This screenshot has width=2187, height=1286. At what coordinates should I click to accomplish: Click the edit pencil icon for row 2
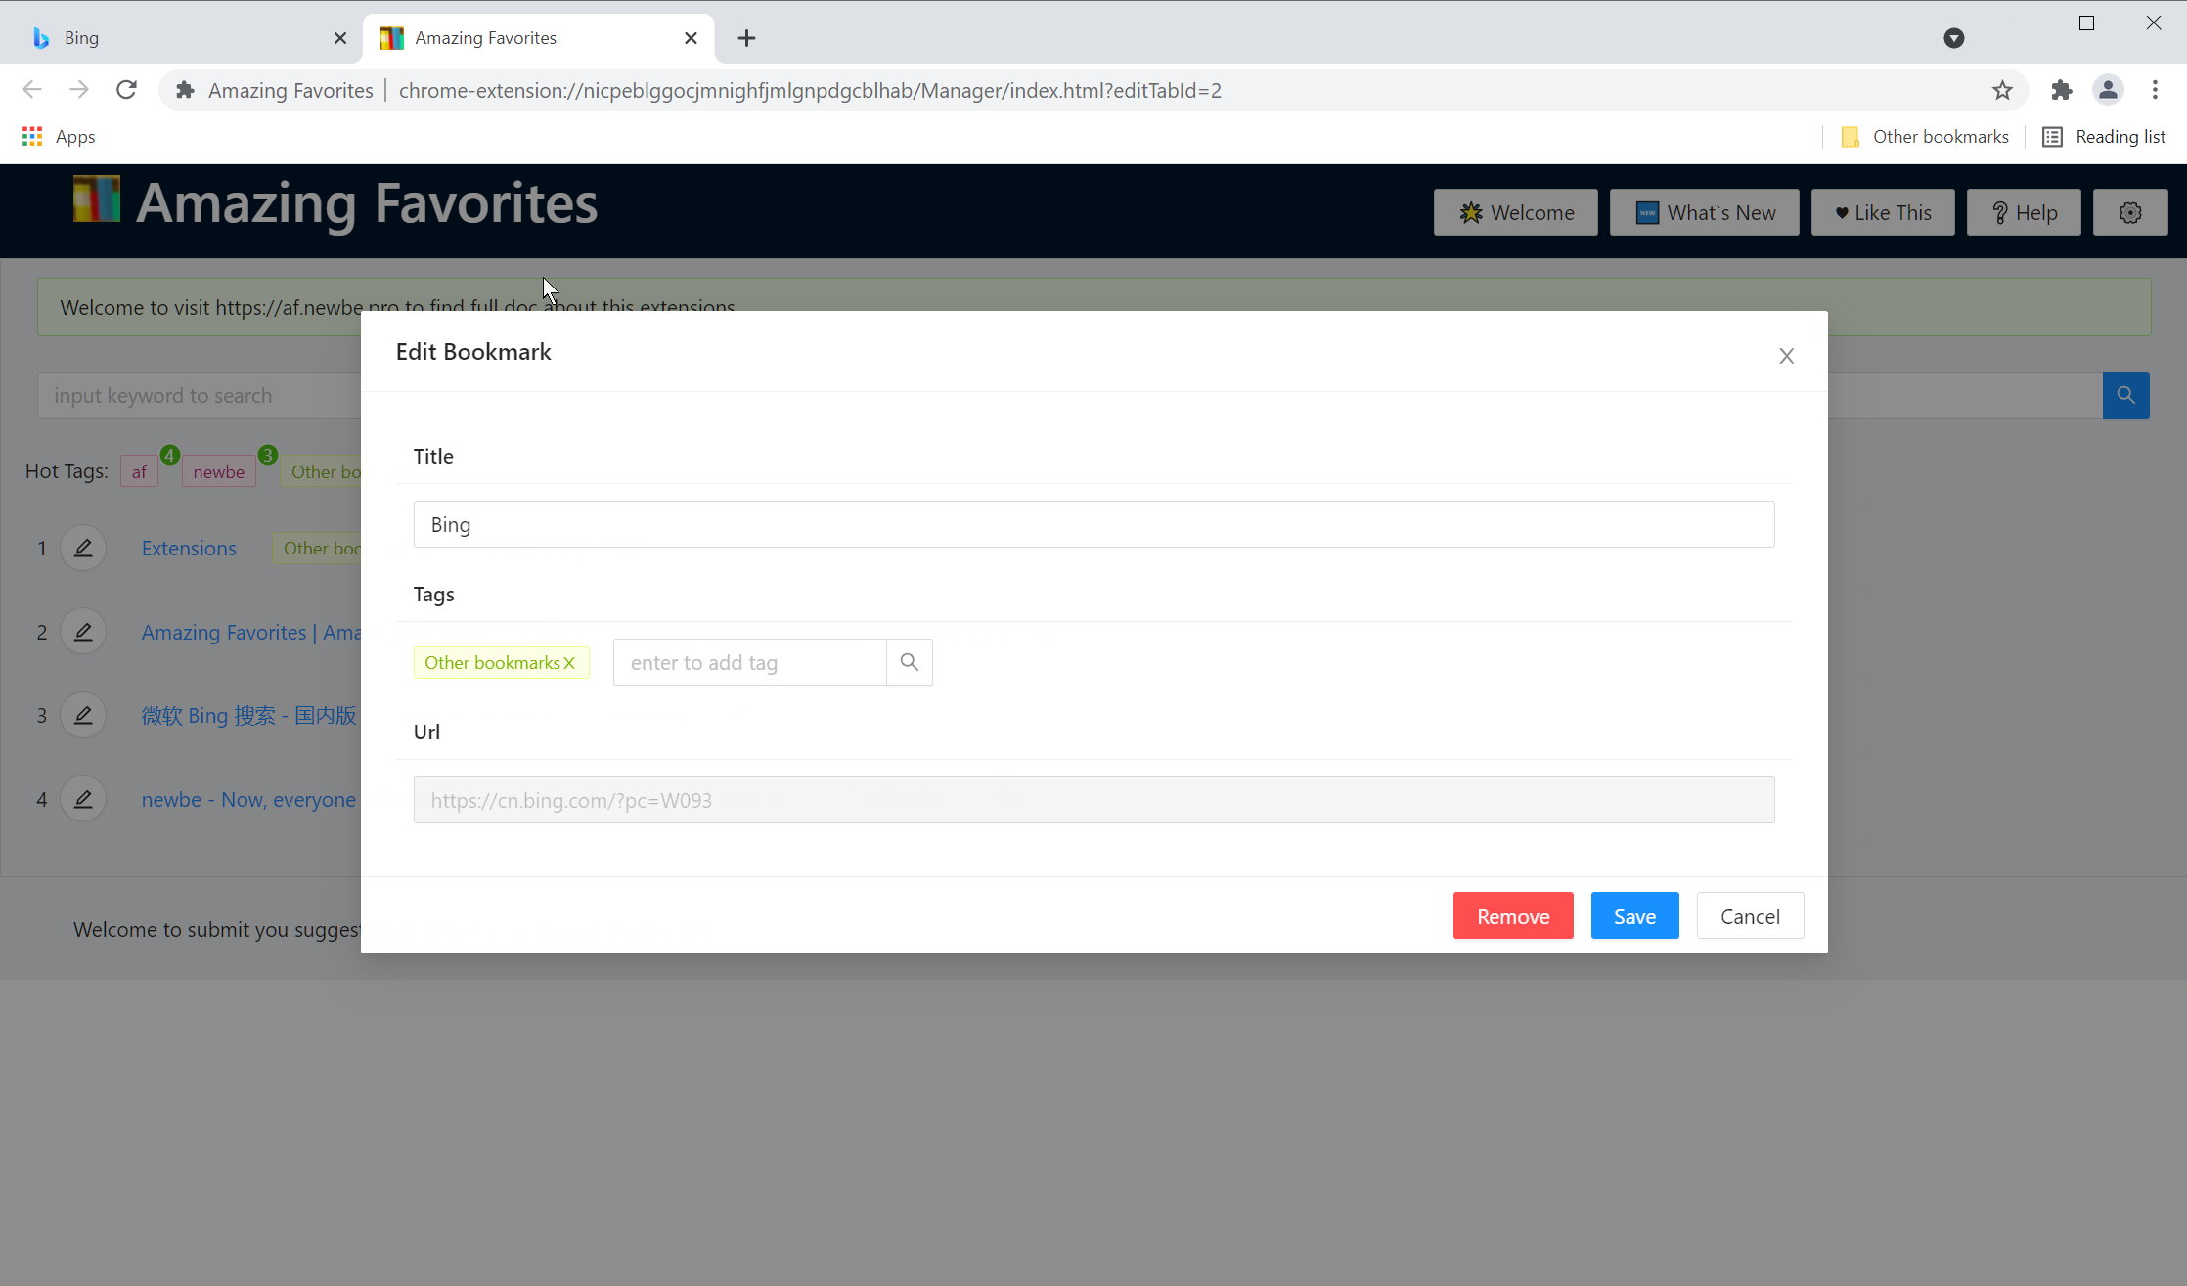(x=82, y=631)
